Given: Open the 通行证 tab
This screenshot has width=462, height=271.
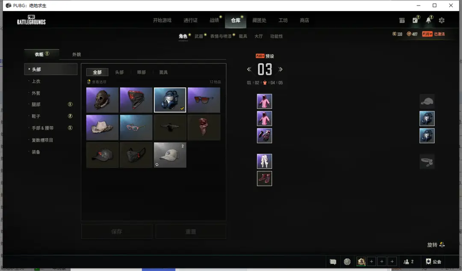Looking at the screenshot, I should [190, 21].
